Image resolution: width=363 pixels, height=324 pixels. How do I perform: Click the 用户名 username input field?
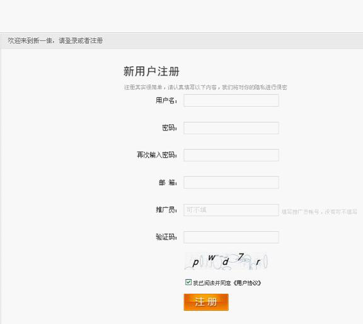231,100
